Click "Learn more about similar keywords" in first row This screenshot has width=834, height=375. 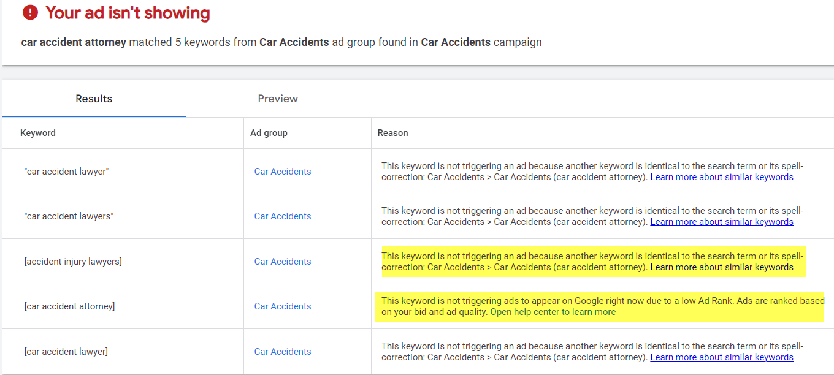click(x=721, y=176)
